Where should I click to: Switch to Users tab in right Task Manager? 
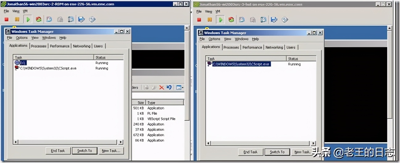(291, 47)
